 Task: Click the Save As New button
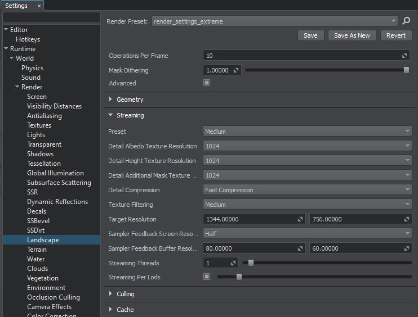[352, 35]
